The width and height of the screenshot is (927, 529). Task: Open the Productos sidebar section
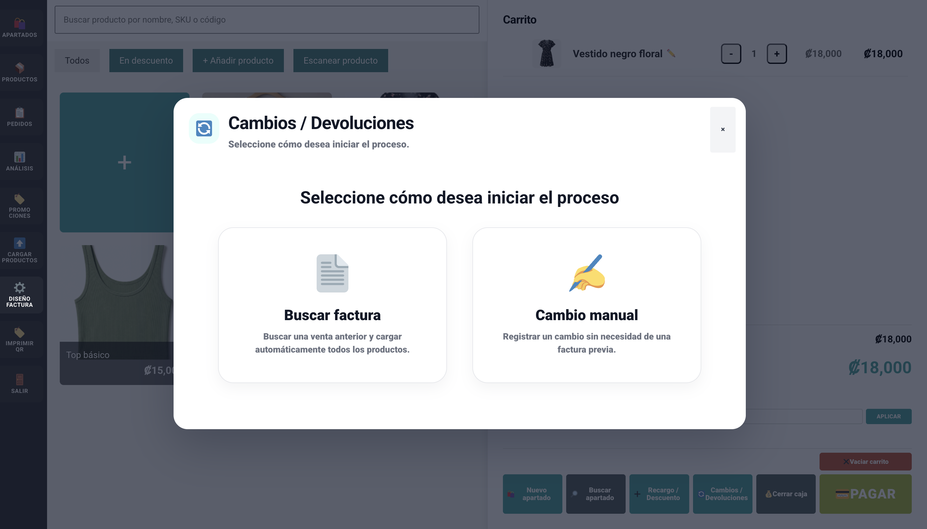(20, 72)
